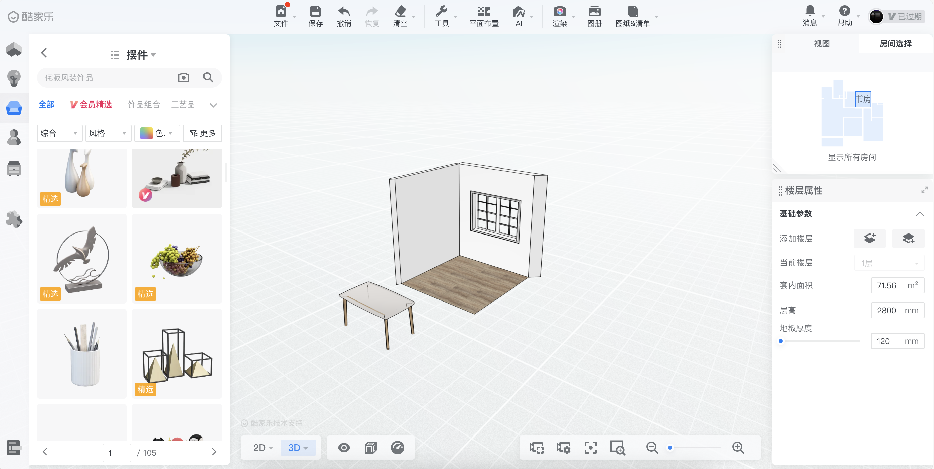Click the 清空 clear scene icon
This screenshot has height=469, width=934.
coord(401,12)
